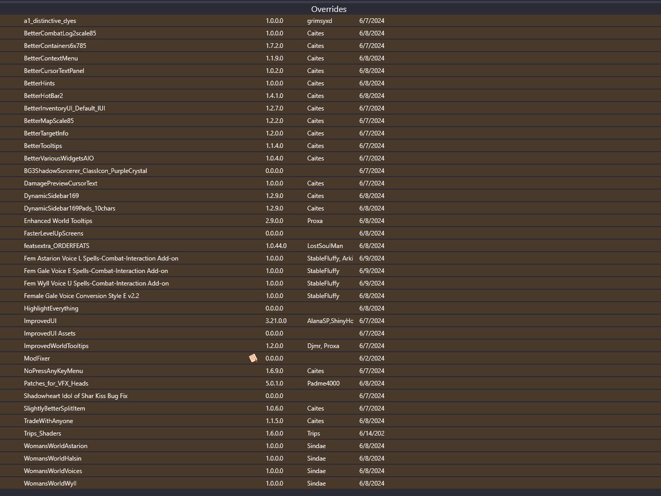Select the Enhanced World Tooltips mod entry
The width and height of the screenshot is (661, 496).
coord(58,221)
